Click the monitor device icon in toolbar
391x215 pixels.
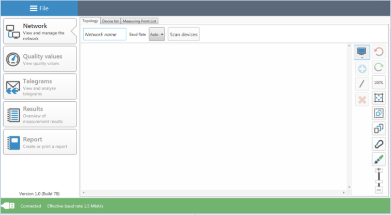click(362, 52)
